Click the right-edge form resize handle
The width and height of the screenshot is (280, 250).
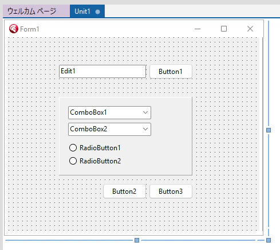click(269, 130)
